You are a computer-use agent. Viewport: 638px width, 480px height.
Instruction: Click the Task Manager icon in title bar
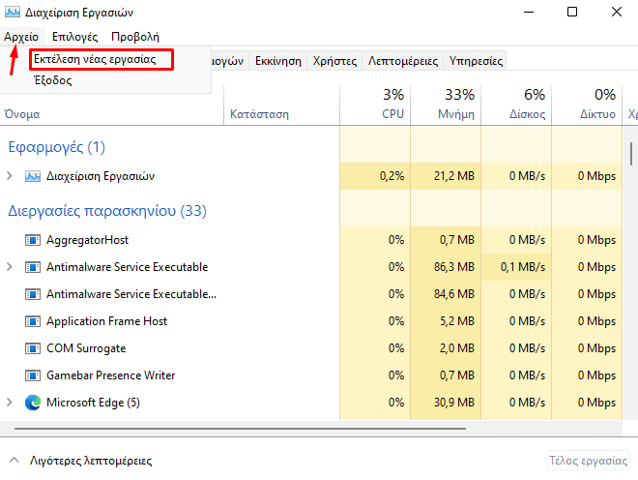coord(12,13)
